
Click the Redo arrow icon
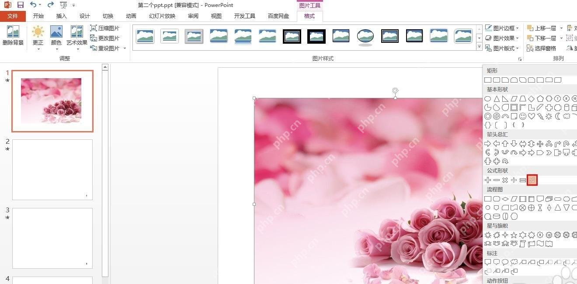coord(50,5)
